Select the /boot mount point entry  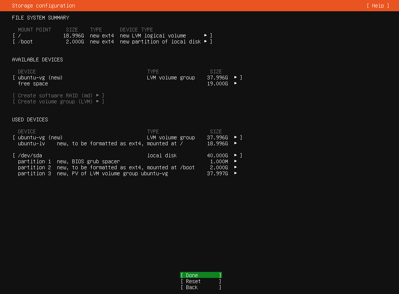[x=112, y=42]
